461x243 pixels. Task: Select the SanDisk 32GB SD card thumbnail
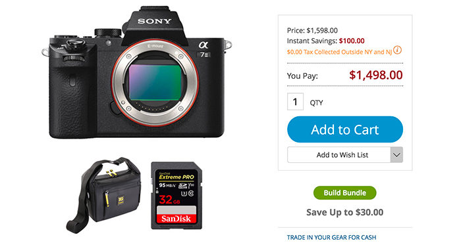tap(176, 196)
